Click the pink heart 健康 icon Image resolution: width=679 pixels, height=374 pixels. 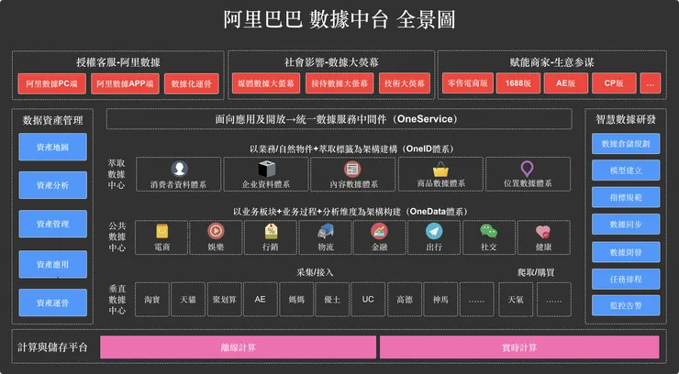(x=543, y=232)
